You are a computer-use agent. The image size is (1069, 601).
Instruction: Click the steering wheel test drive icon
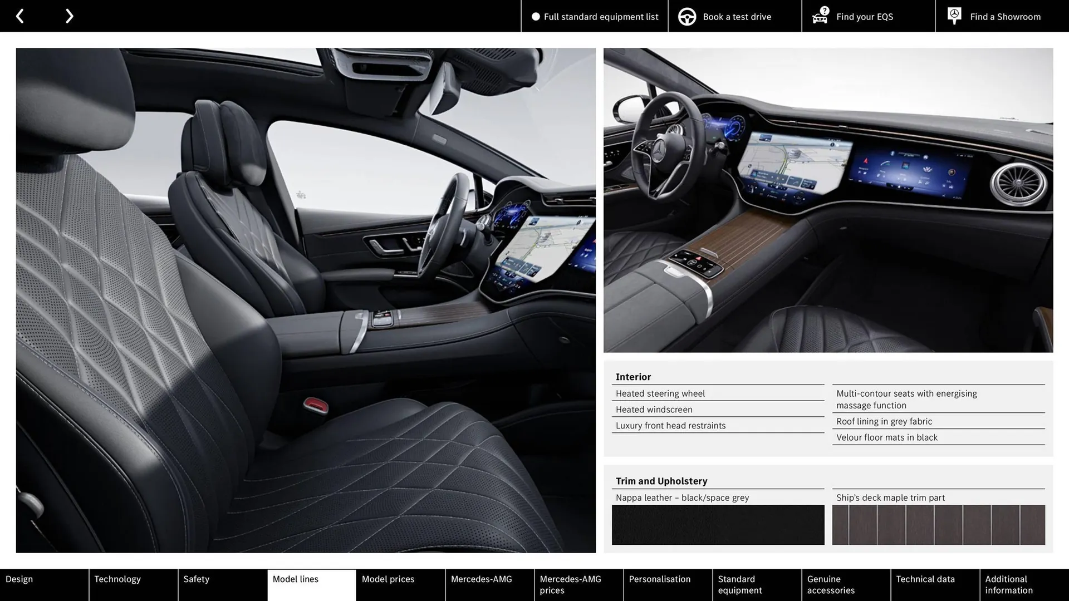(x=687, y=17)
